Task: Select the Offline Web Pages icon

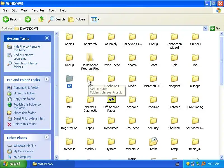Action: point(111,99)
